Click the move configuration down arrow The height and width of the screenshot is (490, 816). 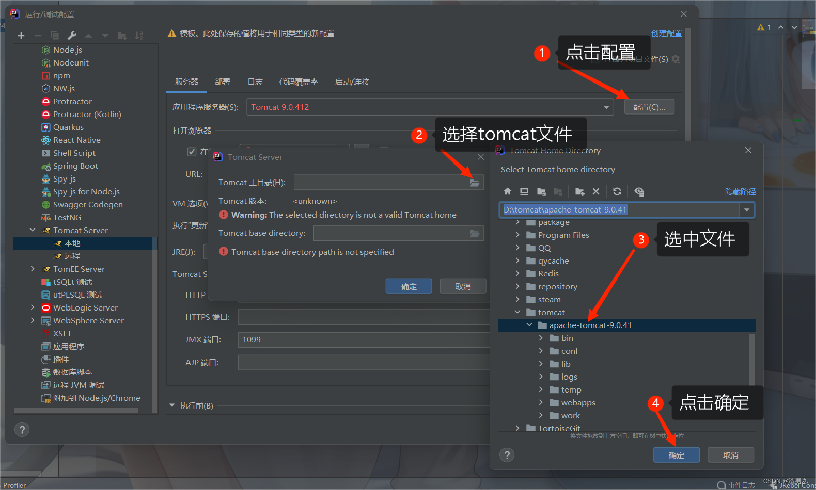coord(105,36)
